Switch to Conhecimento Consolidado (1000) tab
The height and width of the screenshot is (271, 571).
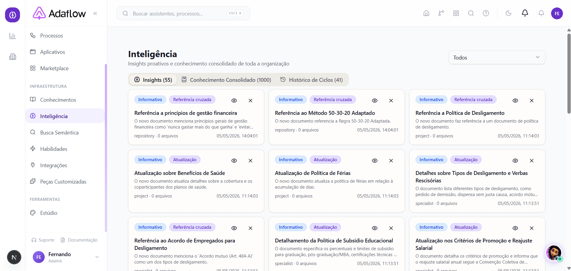pos(226,80)
